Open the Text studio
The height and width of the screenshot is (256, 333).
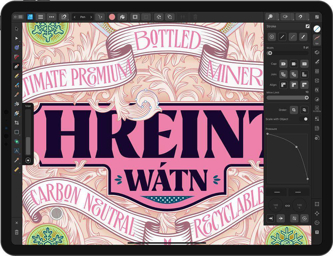[317, 108]
